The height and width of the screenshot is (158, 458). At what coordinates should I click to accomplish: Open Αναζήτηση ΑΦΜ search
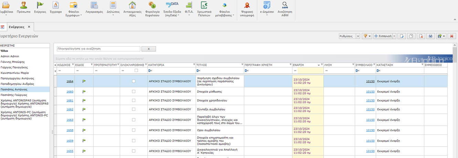pos(285,9)
